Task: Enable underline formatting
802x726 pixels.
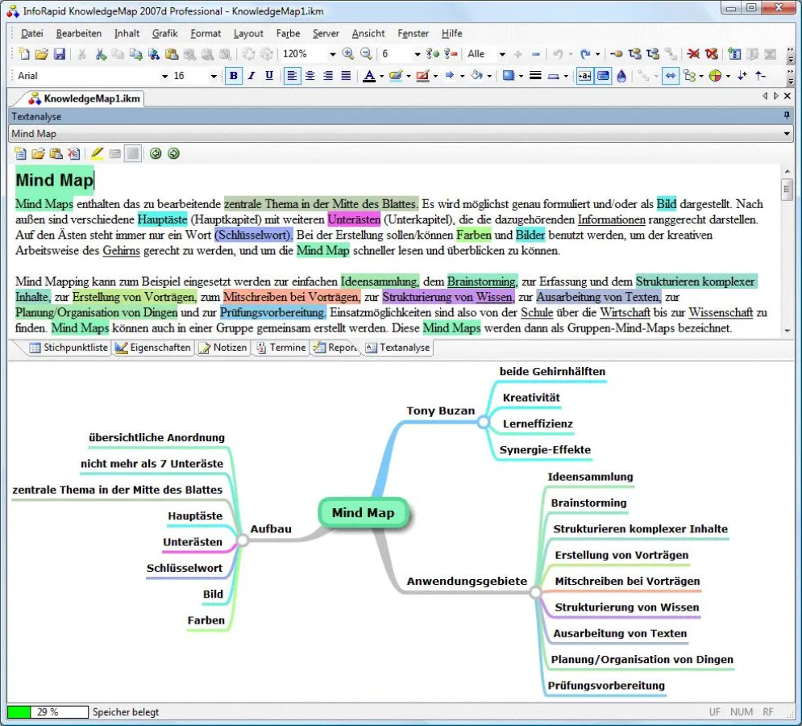Action: (x=269, y=75)
